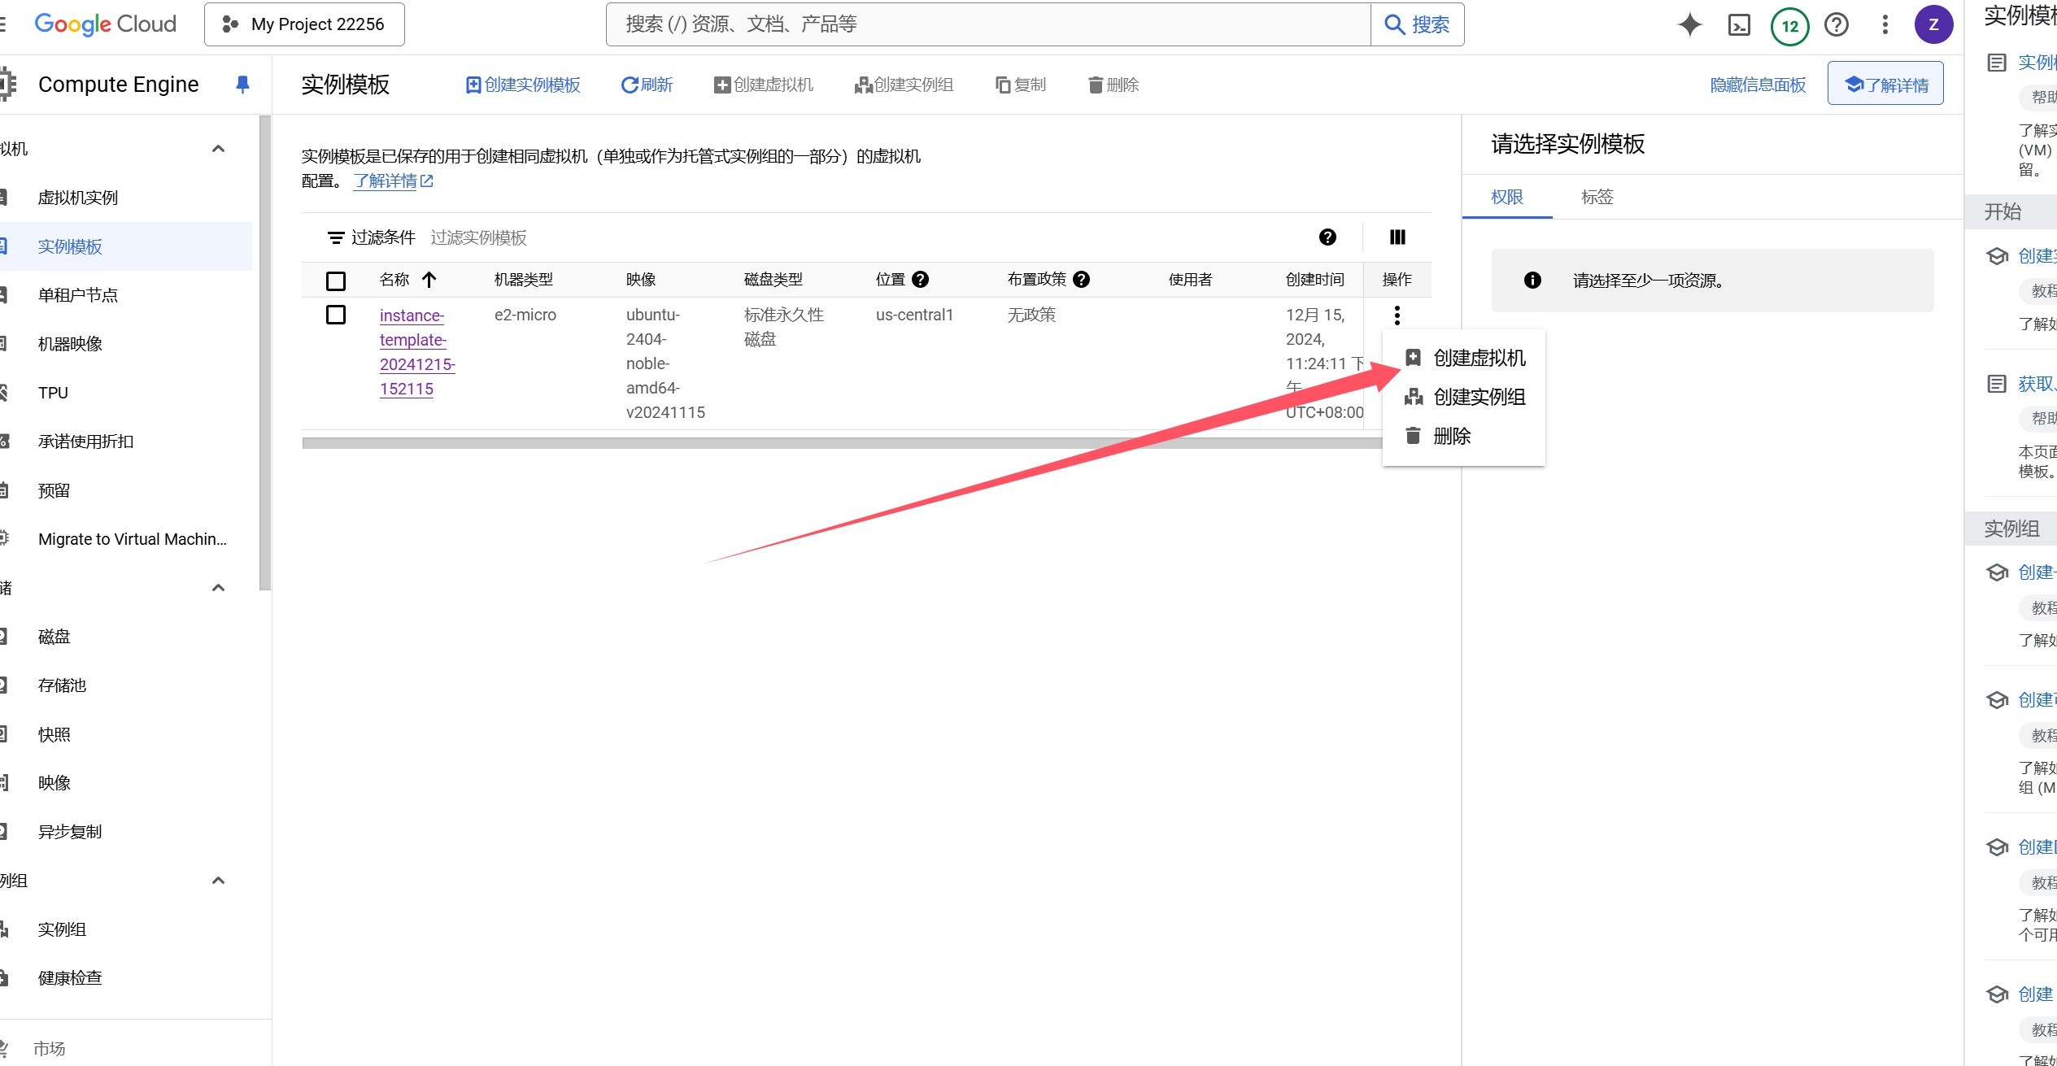
Task: Open the help question mark icon in header
Action: pyautogui.click(x=1836, y=25)
